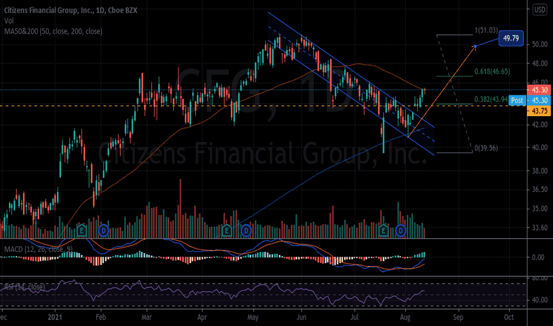Click the red 45.30 last price label

pyautogui.click(x=539, y=90)
